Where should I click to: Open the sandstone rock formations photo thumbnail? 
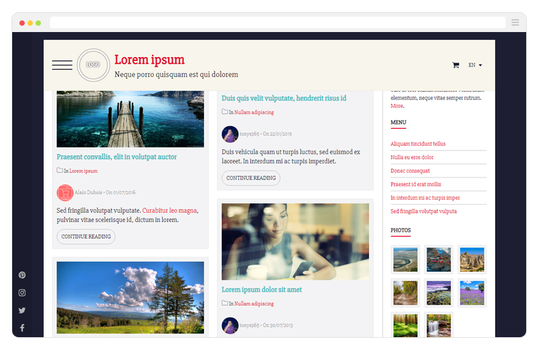(x=472, y=260)
